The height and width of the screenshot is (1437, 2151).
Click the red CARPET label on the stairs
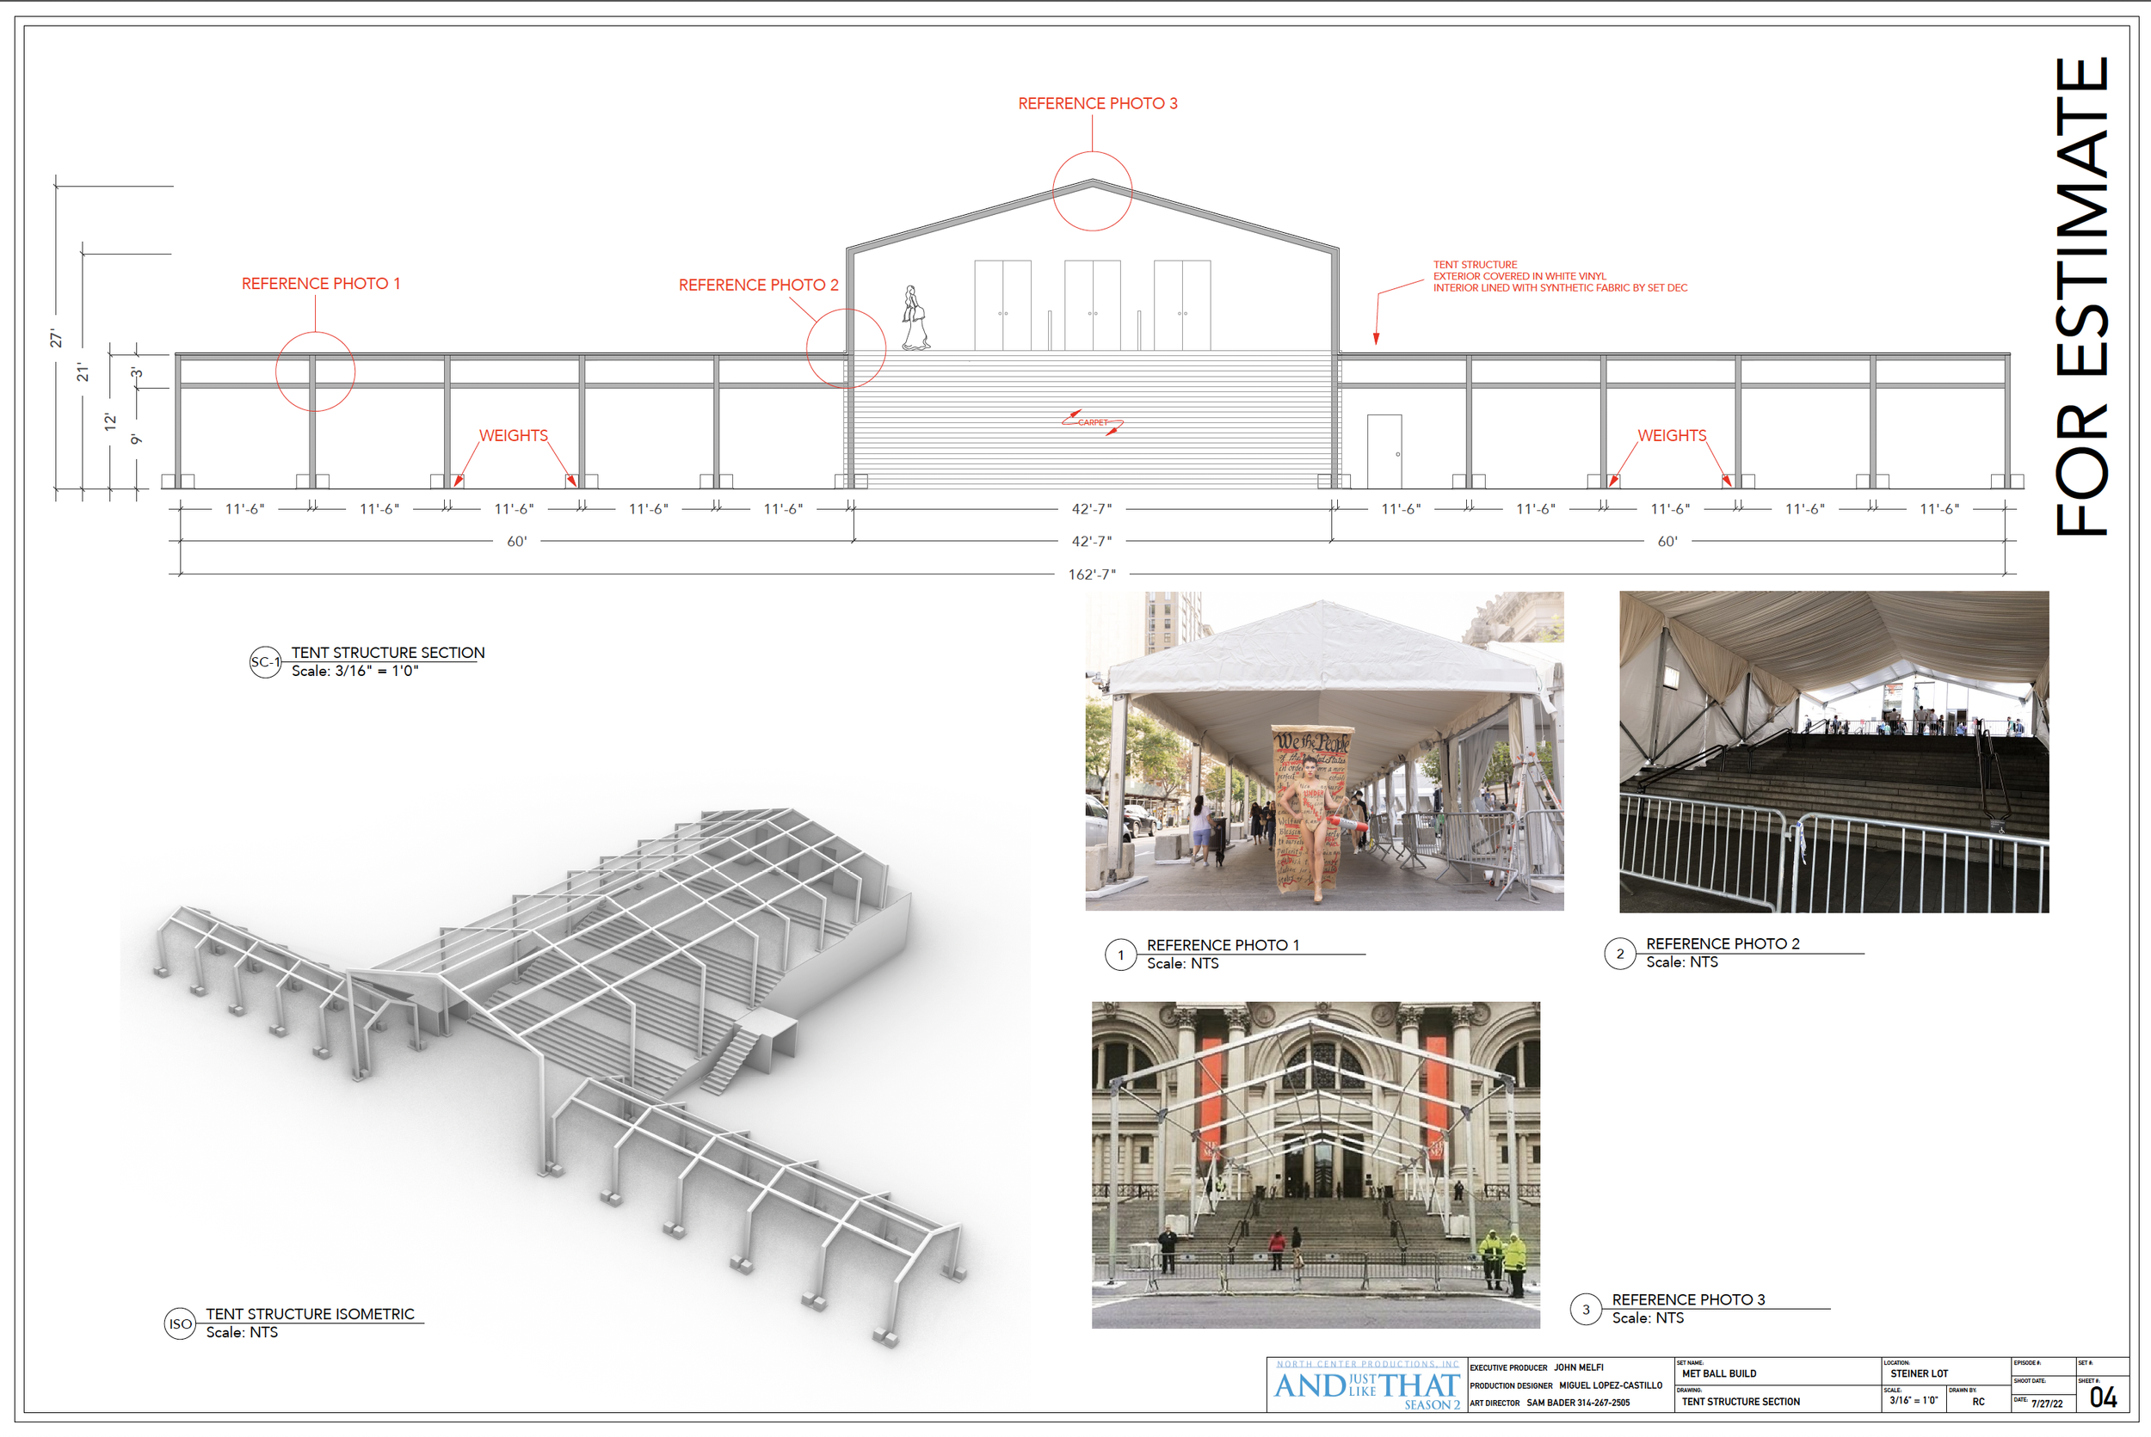coord(1092,422)
